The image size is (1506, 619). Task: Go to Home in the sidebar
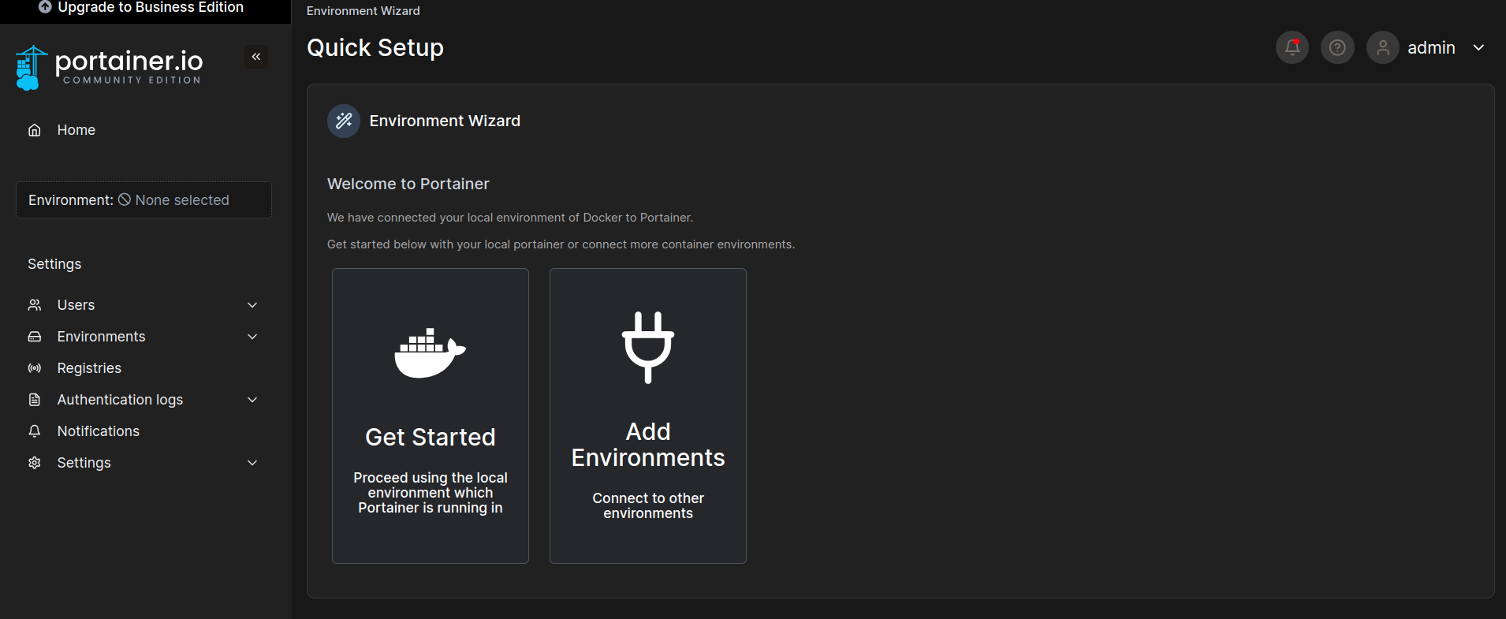[76, 130]
